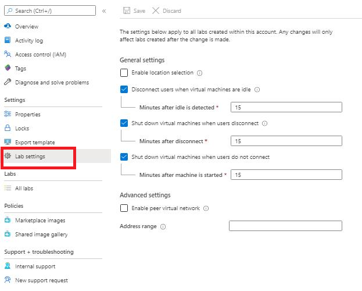Click the Shared image gallery icon
Screen dimensions: 362x291
click(x=8, y=234)
